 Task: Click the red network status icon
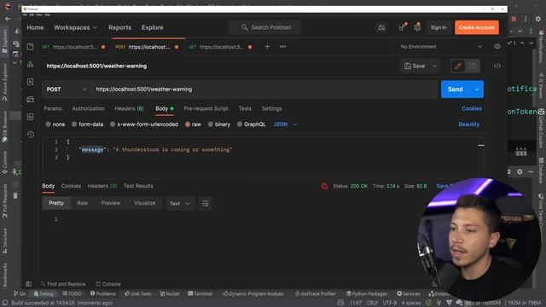(324, 186)
